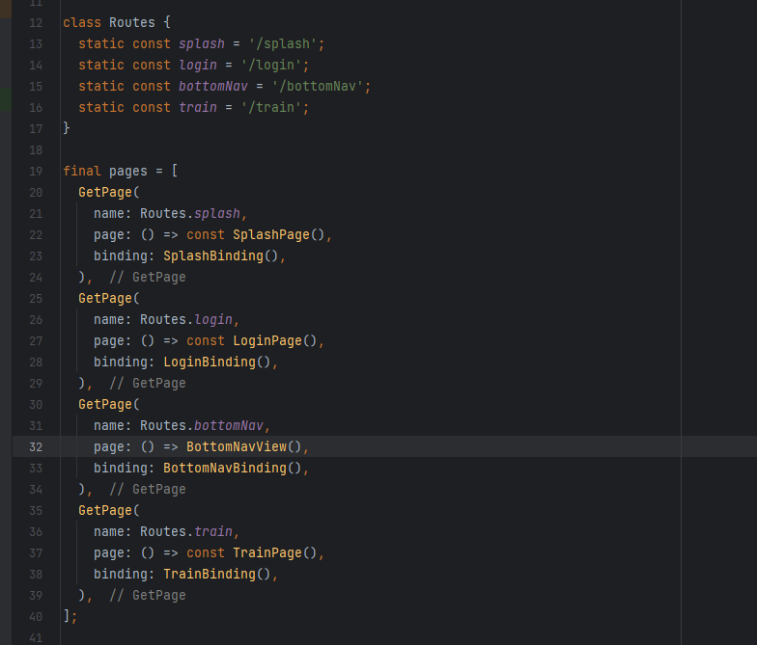The image size is (757, 645).
Task: Click the splash constant '/splash' string
Action: (282, 44)
